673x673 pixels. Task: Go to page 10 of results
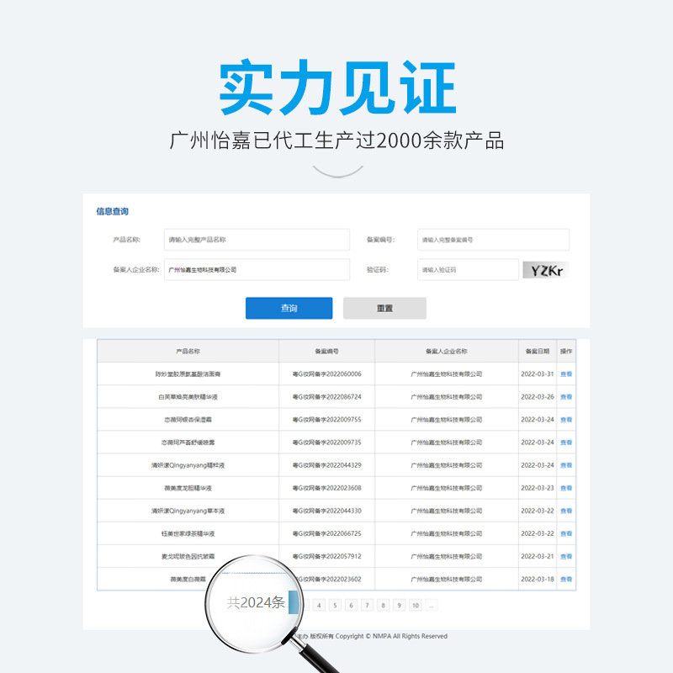click(416, 604)
